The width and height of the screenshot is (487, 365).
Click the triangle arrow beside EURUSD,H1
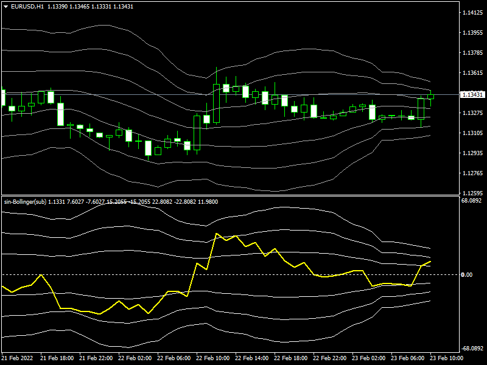5,6
